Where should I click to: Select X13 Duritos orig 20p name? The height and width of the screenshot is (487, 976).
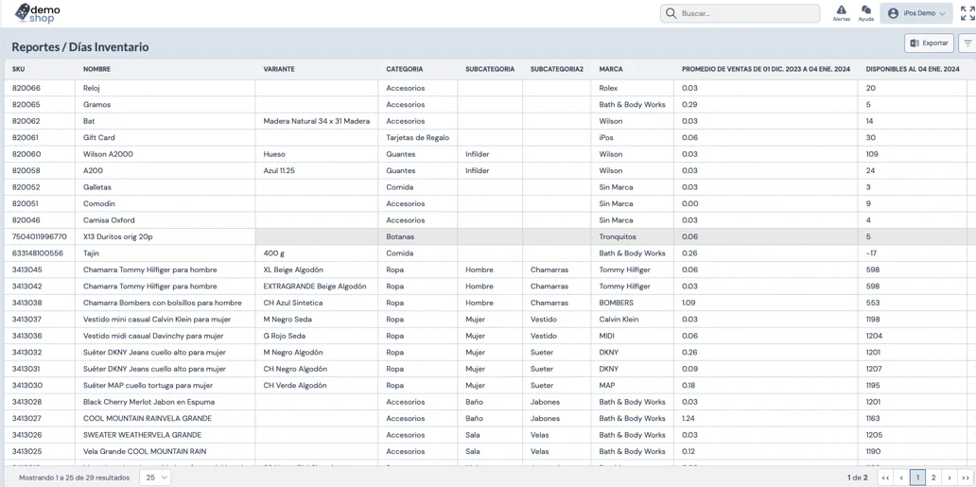click(119, 236)
